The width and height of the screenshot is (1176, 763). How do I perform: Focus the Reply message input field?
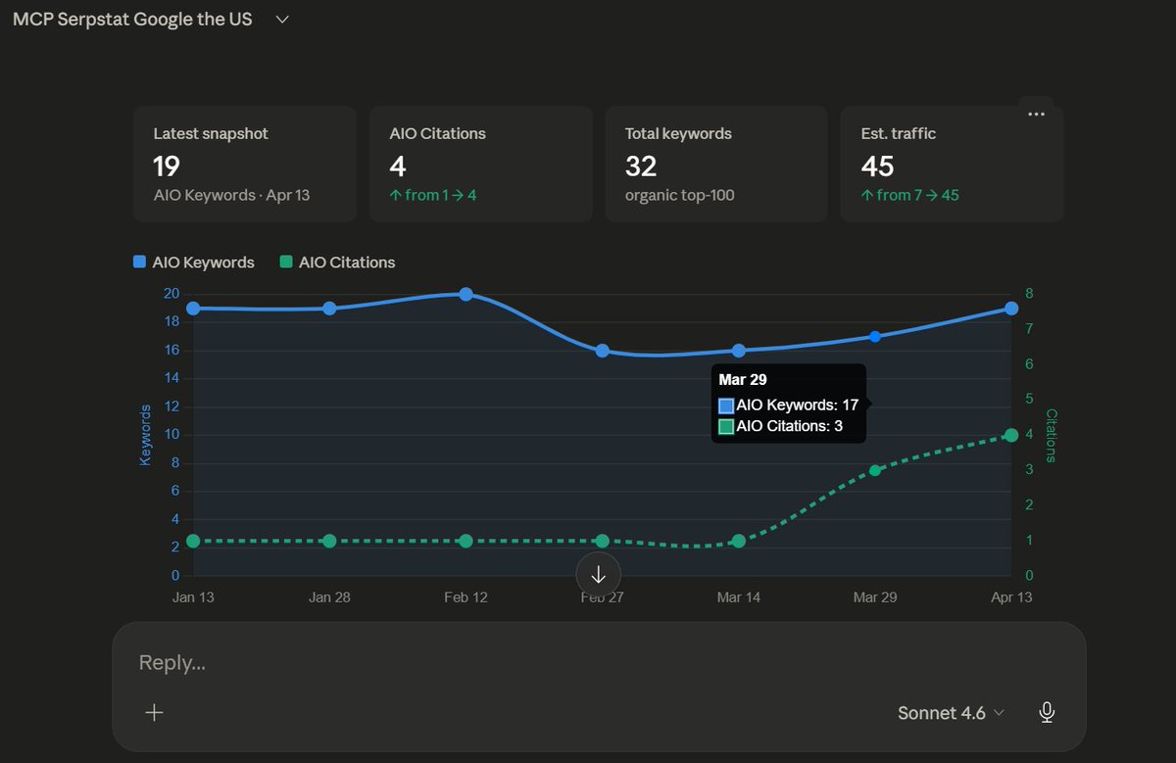tap(599, 662)
